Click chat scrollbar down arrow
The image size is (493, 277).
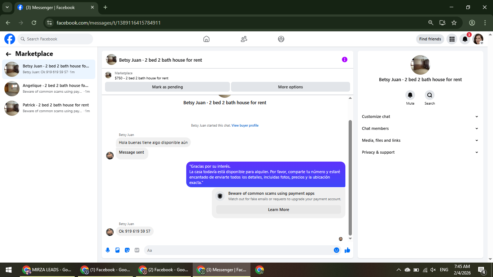click(350, 239)
